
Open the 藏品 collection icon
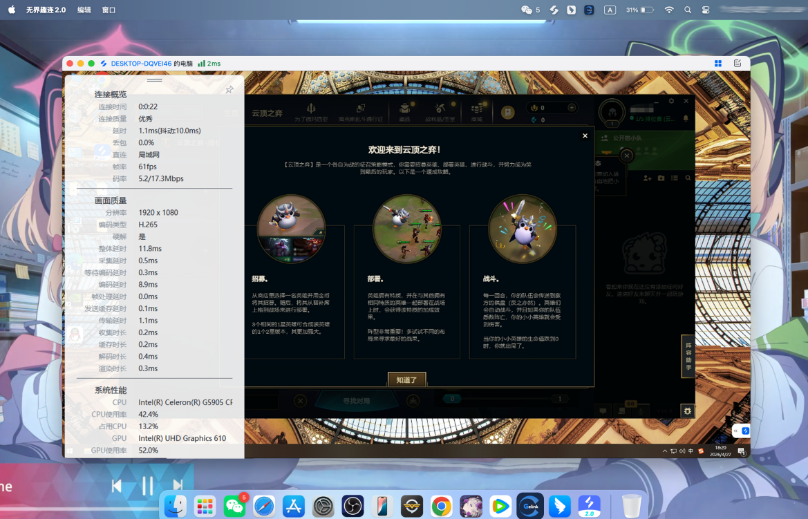pos(405,108)
